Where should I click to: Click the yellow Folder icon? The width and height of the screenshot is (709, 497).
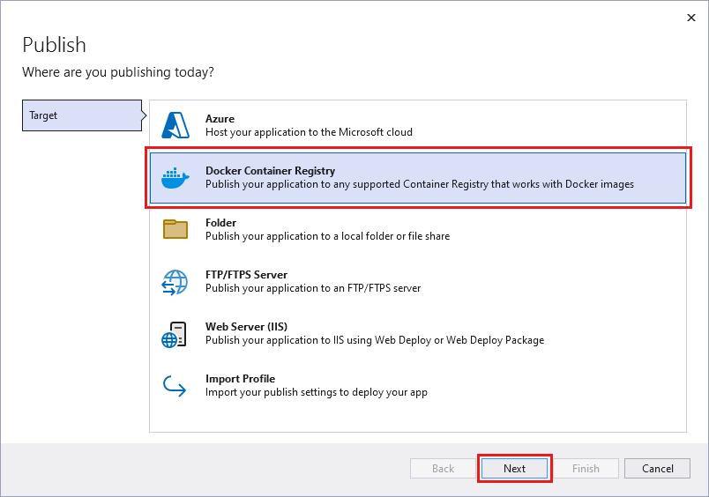[x=175, y=229]
